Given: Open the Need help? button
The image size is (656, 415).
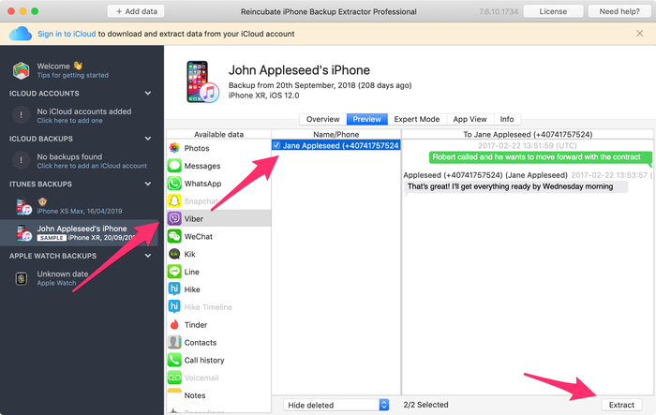Looking at the screenshot, I should [x=619, y=11].
